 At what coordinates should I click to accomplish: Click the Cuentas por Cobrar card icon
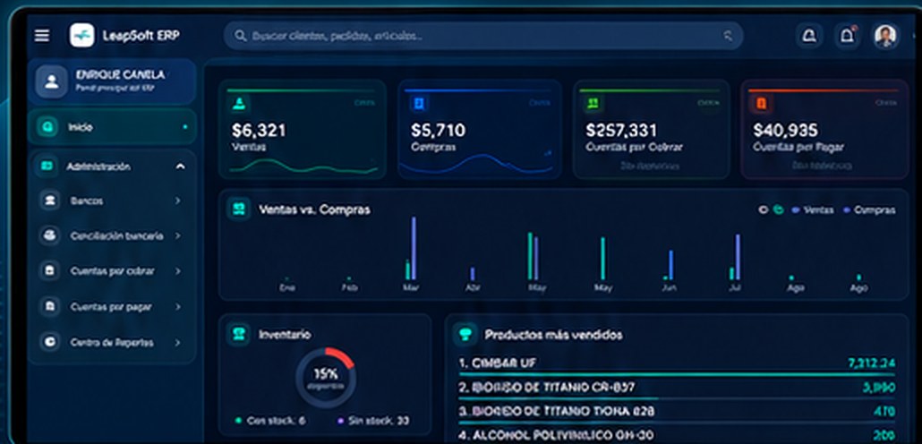[593, 104]
